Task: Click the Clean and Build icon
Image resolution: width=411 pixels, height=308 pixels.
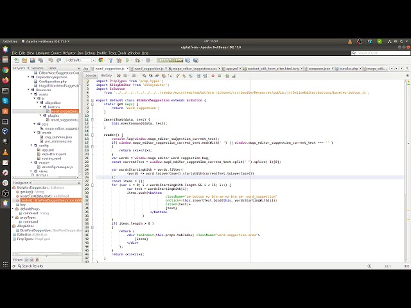Action: (119, 60)
